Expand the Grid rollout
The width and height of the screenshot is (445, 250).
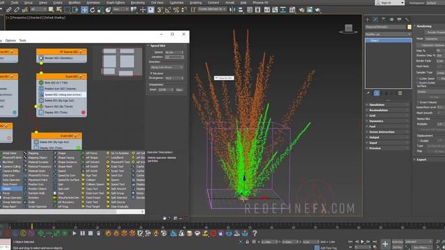coord(387,115)
